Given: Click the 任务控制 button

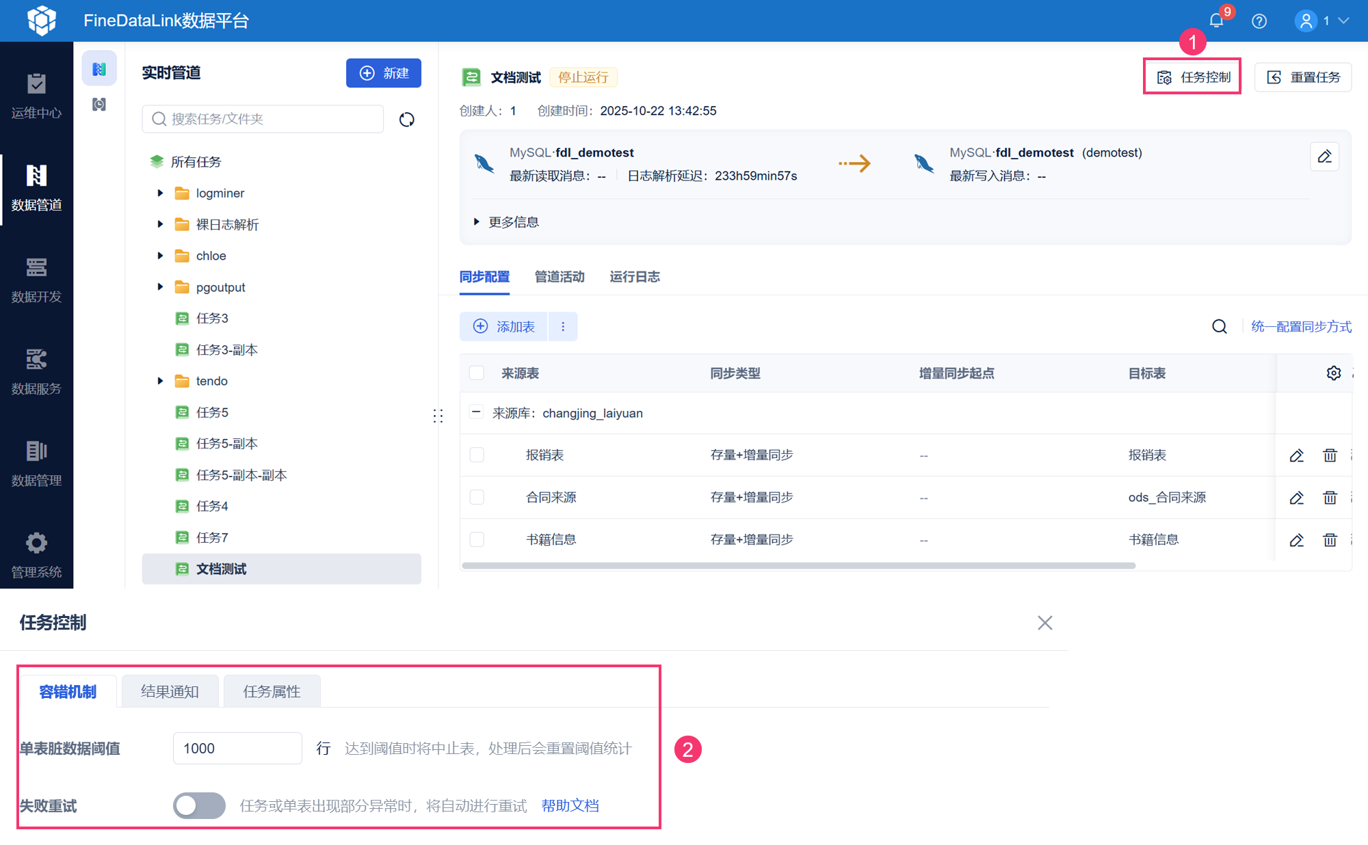Looking at the screenshot, I should pyautogui.click(x=1192, y=77).
